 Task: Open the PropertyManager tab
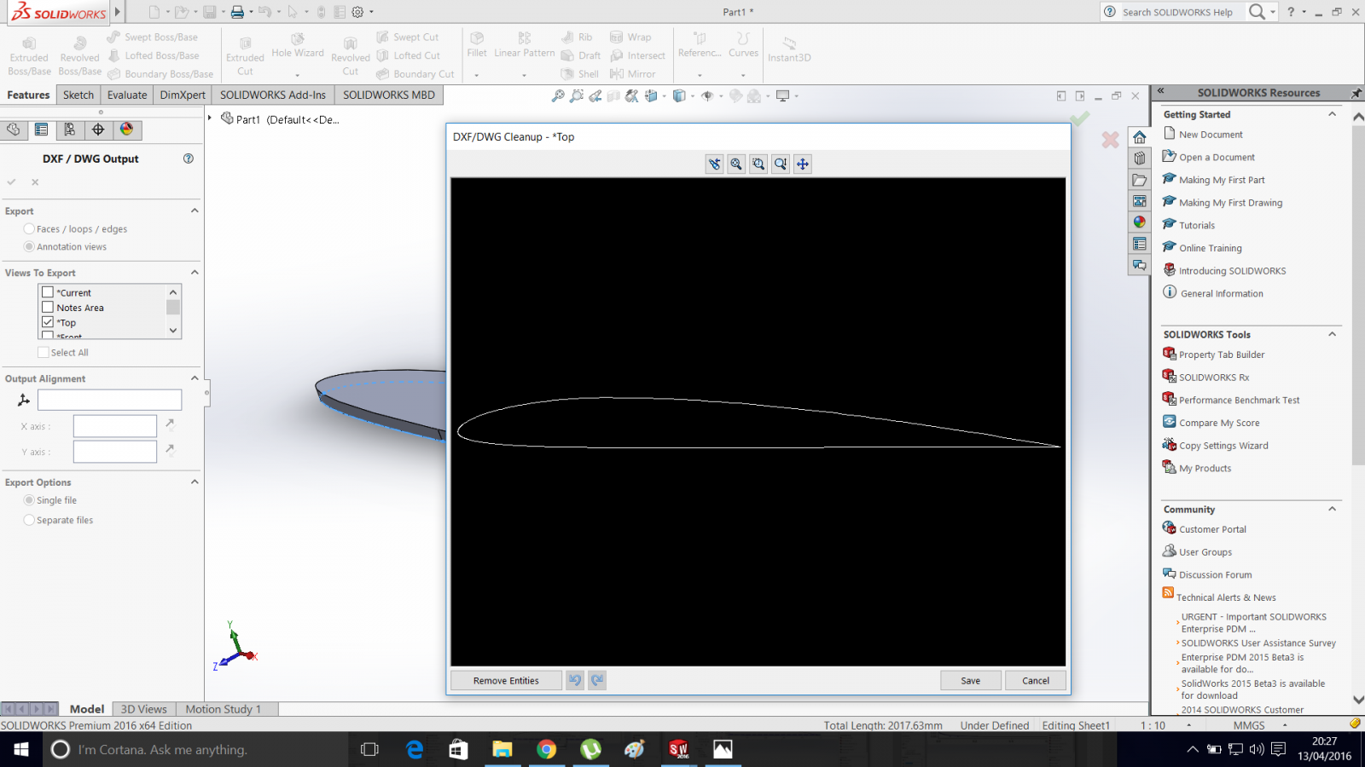tap(41, 130)
